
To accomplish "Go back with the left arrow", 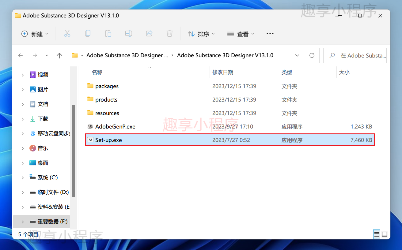I will [21, 55].
